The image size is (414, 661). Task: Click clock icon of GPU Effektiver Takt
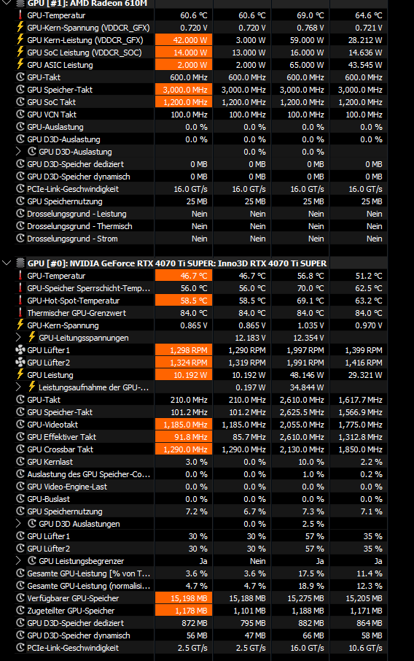[20, 437]
